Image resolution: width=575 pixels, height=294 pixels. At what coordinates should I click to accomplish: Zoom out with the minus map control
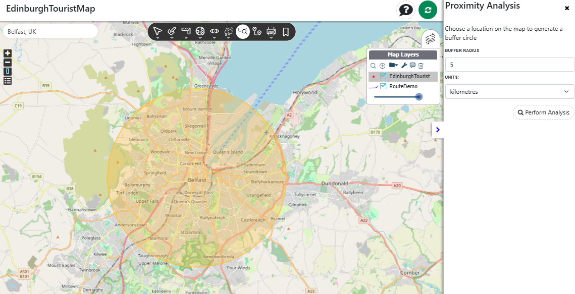click(x=8, y=63)
